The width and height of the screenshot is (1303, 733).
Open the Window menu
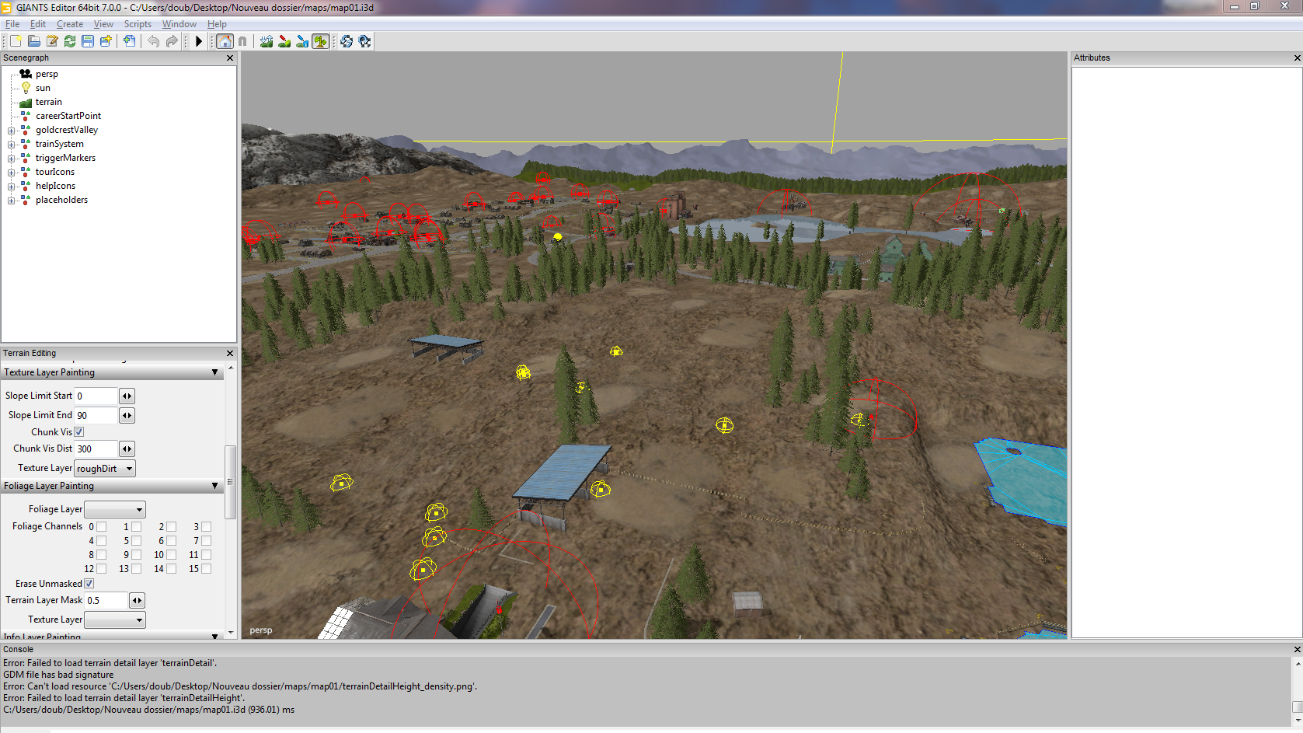pyautogui.click(x=179, y=24)
